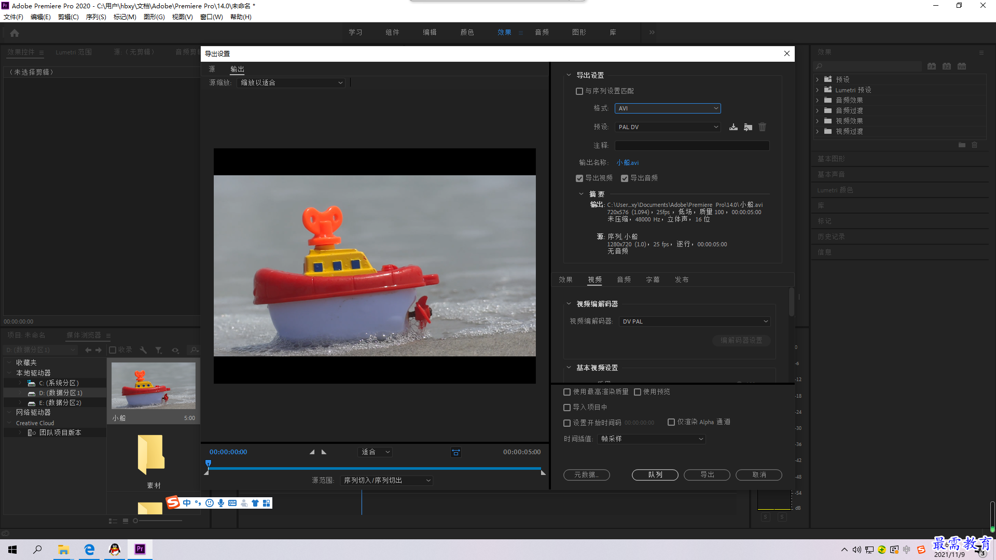Viewport: 996px width, 560px height.
Task: Switch to the Effects tab in export settings
Action: (x=566, y=280)
